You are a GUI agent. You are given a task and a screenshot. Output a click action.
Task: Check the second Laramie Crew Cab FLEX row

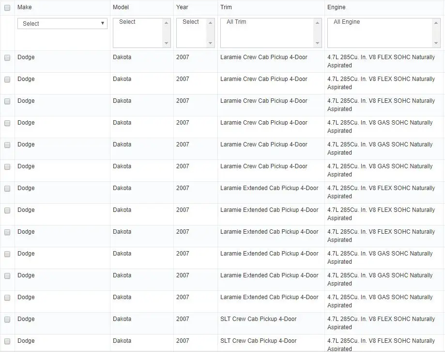pyautogui.click(x=7, y=80)
